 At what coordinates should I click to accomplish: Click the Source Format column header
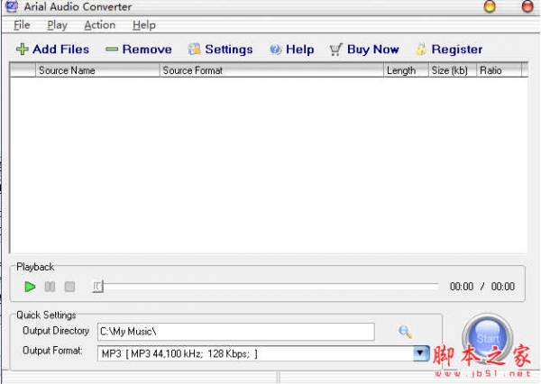(x=272, y=70)
